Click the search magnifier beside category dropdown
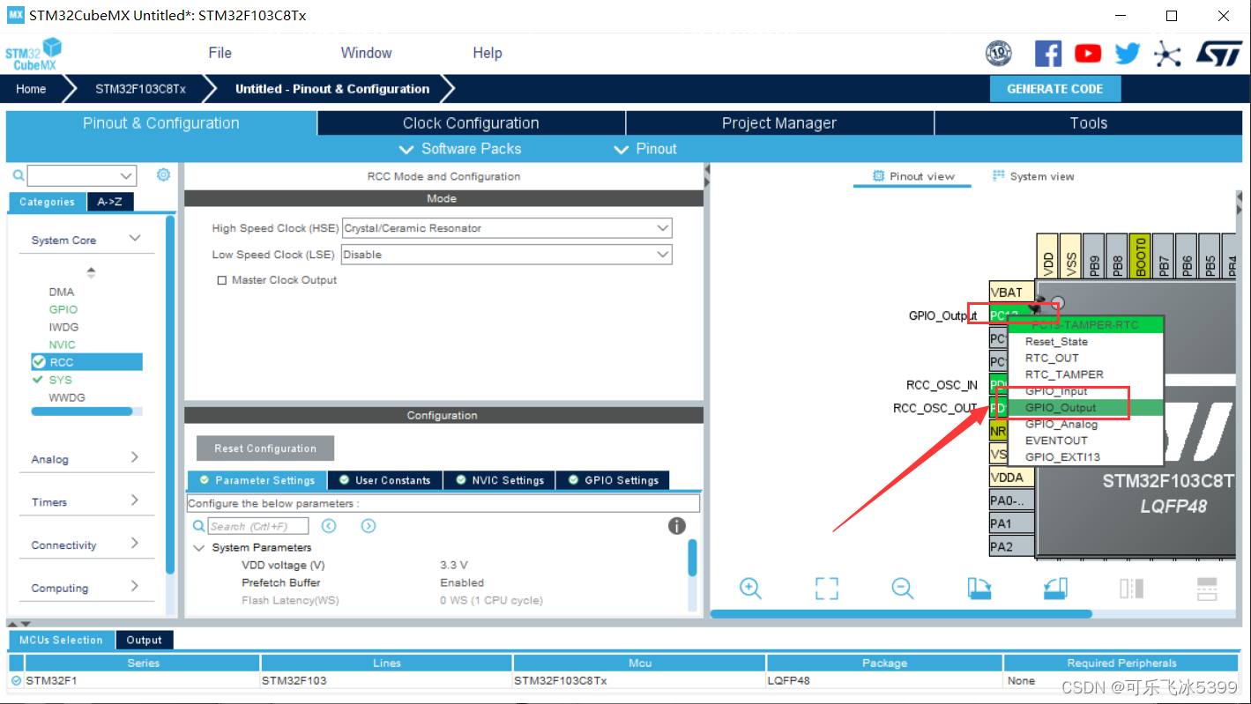This screenshot has width=1251, height=704. pyautogui.click(x=19, y=175)
